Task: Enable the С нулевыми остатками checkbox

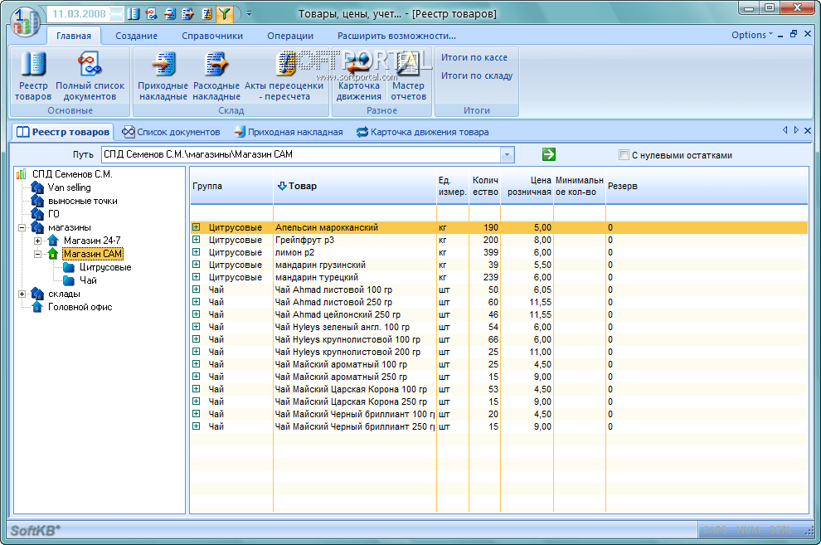Action: (x=624, y=155)
